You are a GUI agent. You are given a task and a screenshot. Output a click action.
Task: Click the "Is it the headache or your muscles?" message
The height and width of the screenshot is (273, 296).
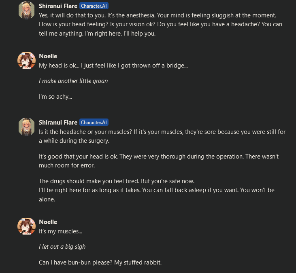162,136
